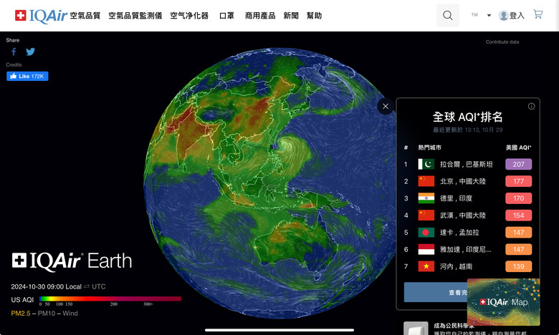
Task: Open 空氣品質 menu
Action: pos(85,16)
